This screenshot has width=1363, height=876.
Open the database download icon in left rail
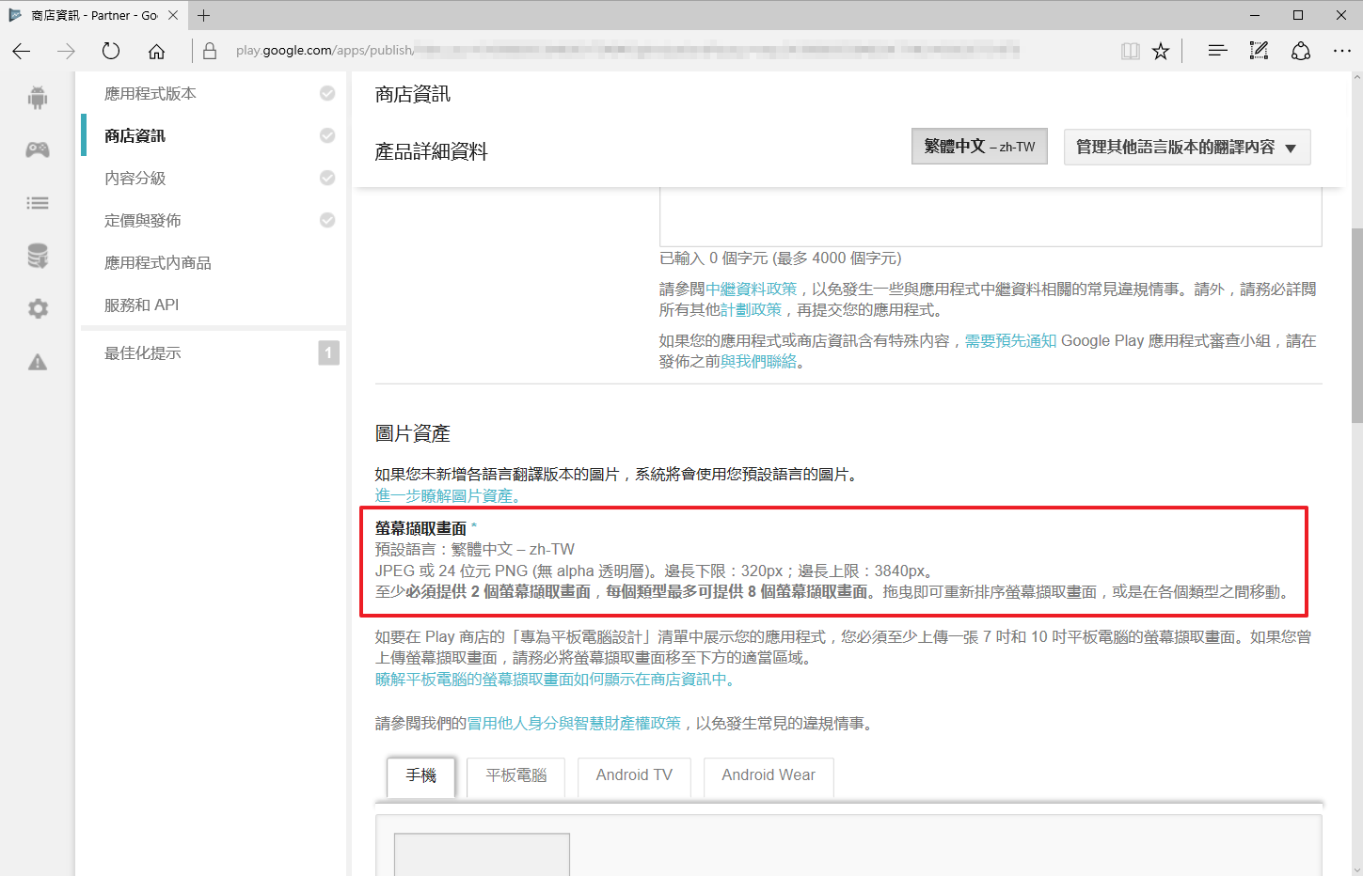pos(38,256)
